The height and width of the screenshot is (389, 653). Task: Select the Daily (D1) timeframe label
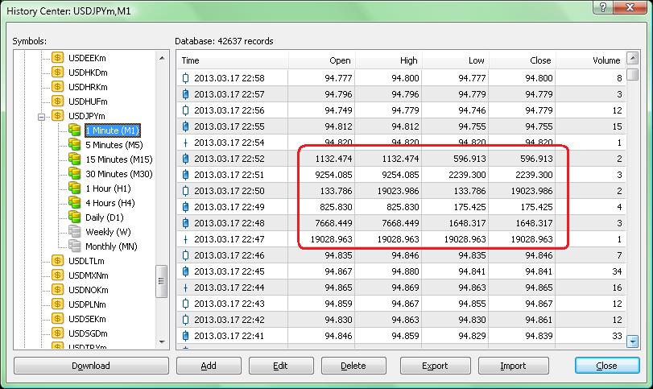[105, 217]
